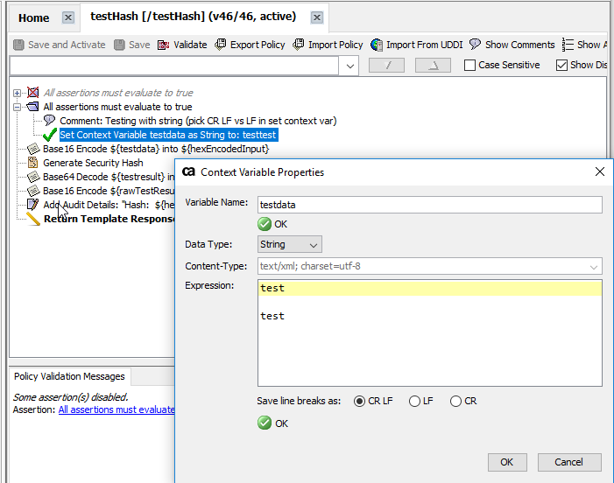Select the Generate Security Hash assertion icon

coord(33,163)
